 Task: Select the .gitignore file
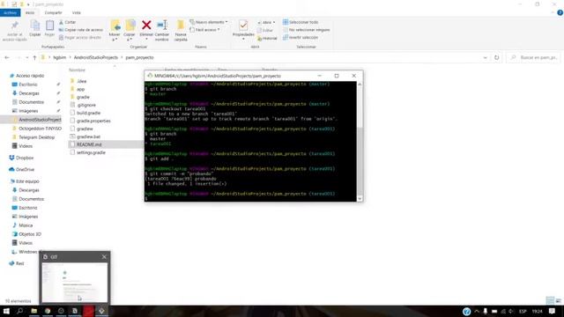point(86,105)
